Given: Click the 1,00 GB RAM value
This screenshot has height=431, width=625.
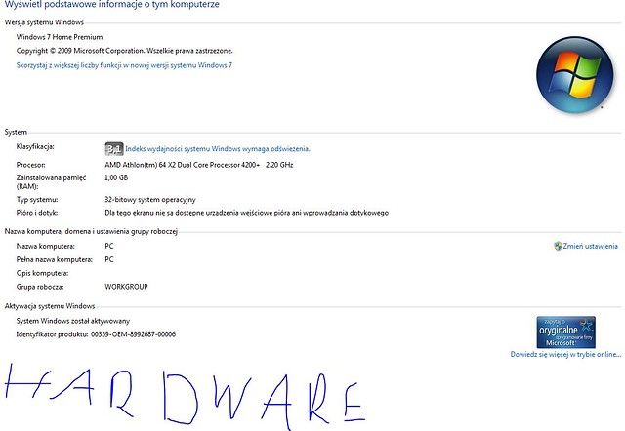Looking at the screenshot, I should [116, 177].
